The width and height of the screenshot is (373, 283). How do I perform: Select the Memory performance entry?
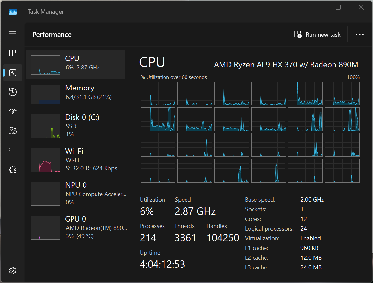pos(75,94)
